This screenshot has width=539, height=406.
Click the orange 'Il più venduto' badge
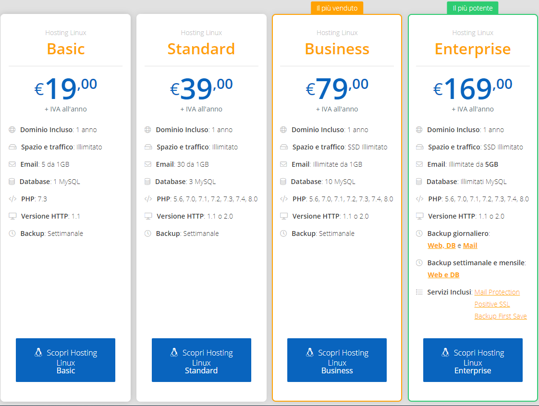[337, 8]
